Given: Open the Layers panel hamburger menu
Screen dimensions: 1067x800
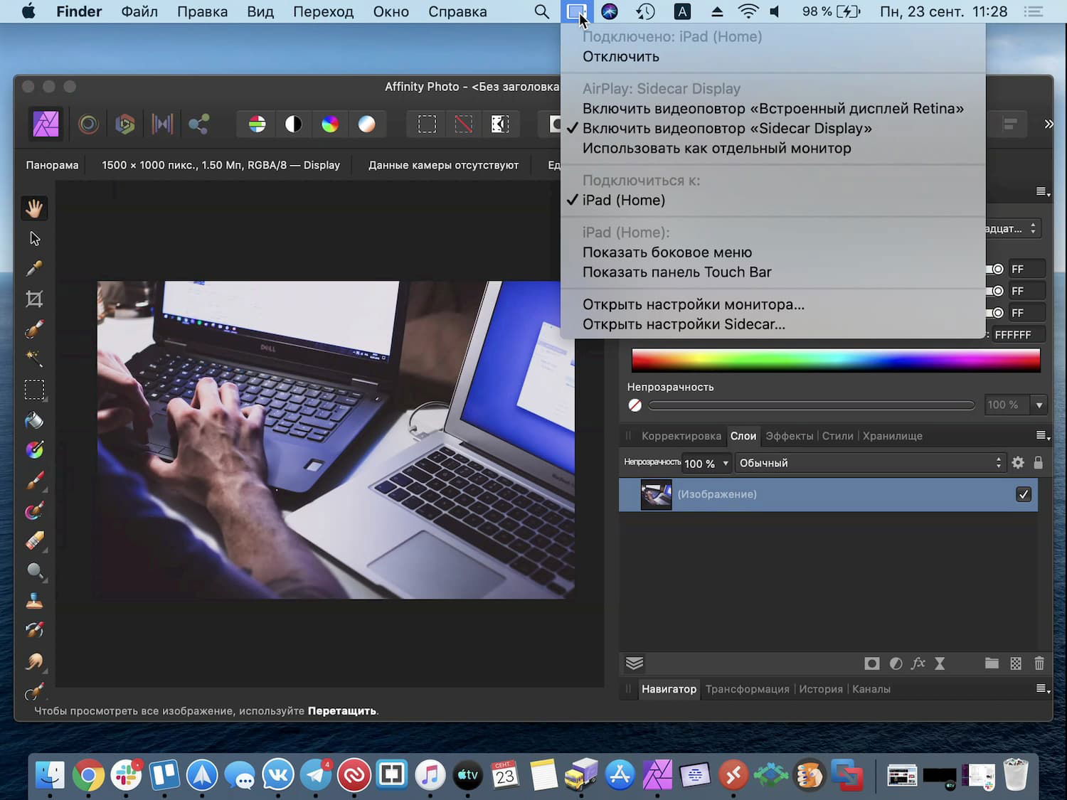Looking at the screenshot, I should pyautogui.click(x=1041, y=436).
